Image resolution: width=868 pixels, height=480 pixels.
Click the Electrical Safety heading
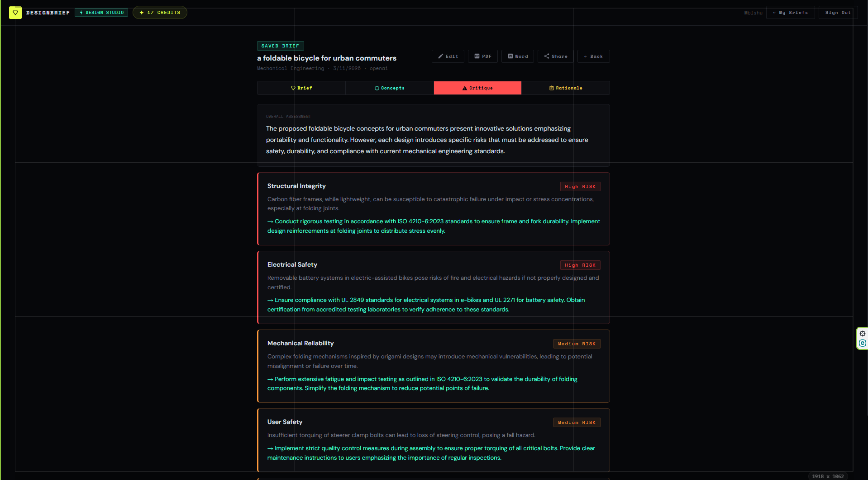tap(292, 265)
